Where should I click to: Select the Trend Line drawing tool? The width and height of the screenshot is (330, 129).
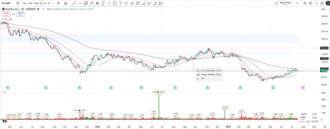point(74,3)
